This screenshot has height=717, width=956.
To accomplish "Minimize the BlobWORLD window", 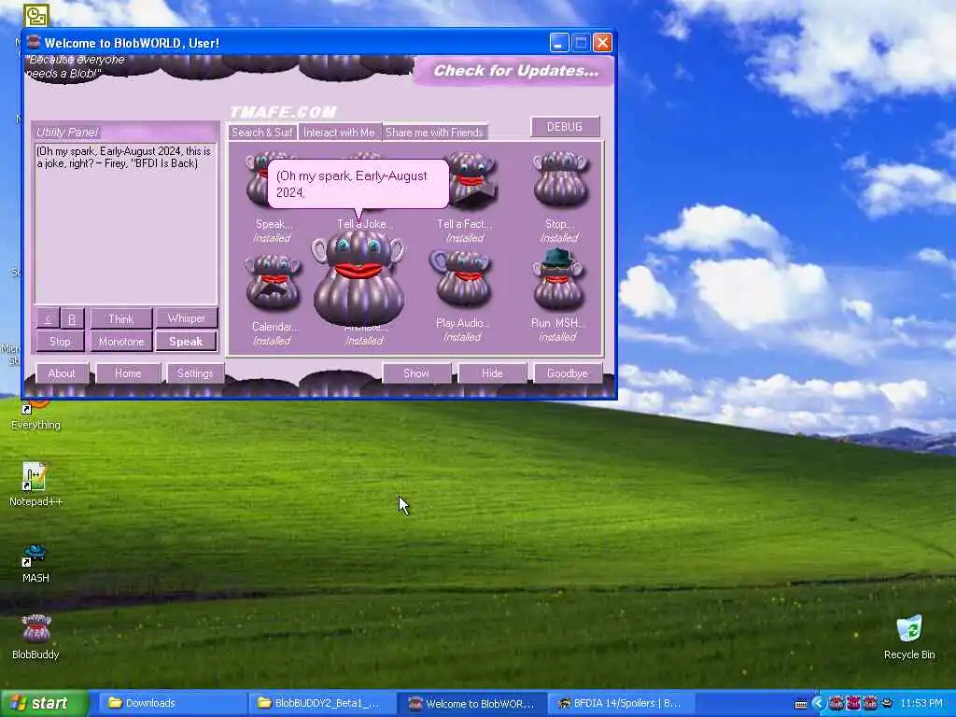I will pyautogui.click(x=559, y=43).
